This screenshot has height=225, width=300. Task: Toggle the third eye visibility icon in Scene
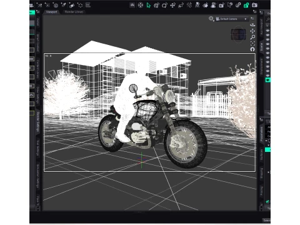[x=267, y=39]
